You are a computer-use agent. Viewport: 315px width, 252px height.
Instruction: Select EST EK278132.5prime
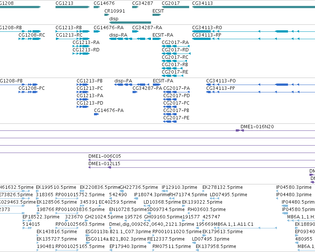click(222, 187)
